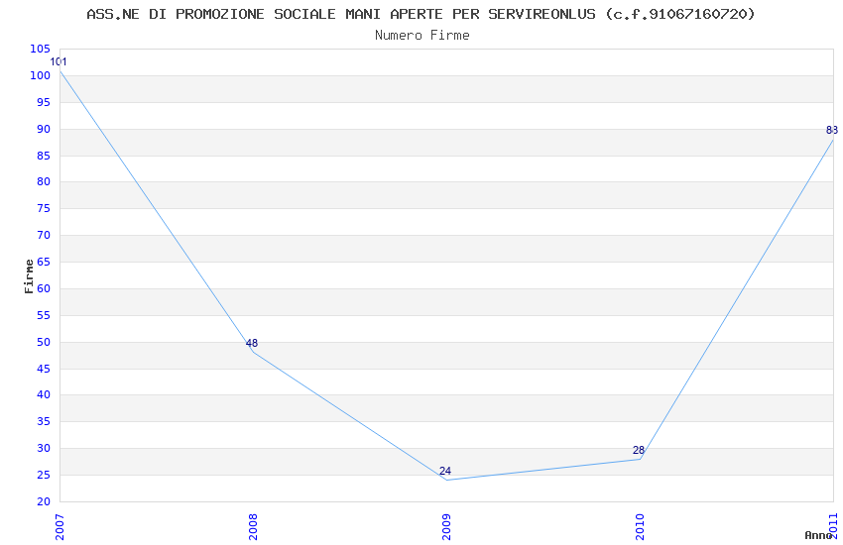Click the 'Firme' y-axis title
The width and height of the screenshot is (843, 545).
[x=29, y=276]
